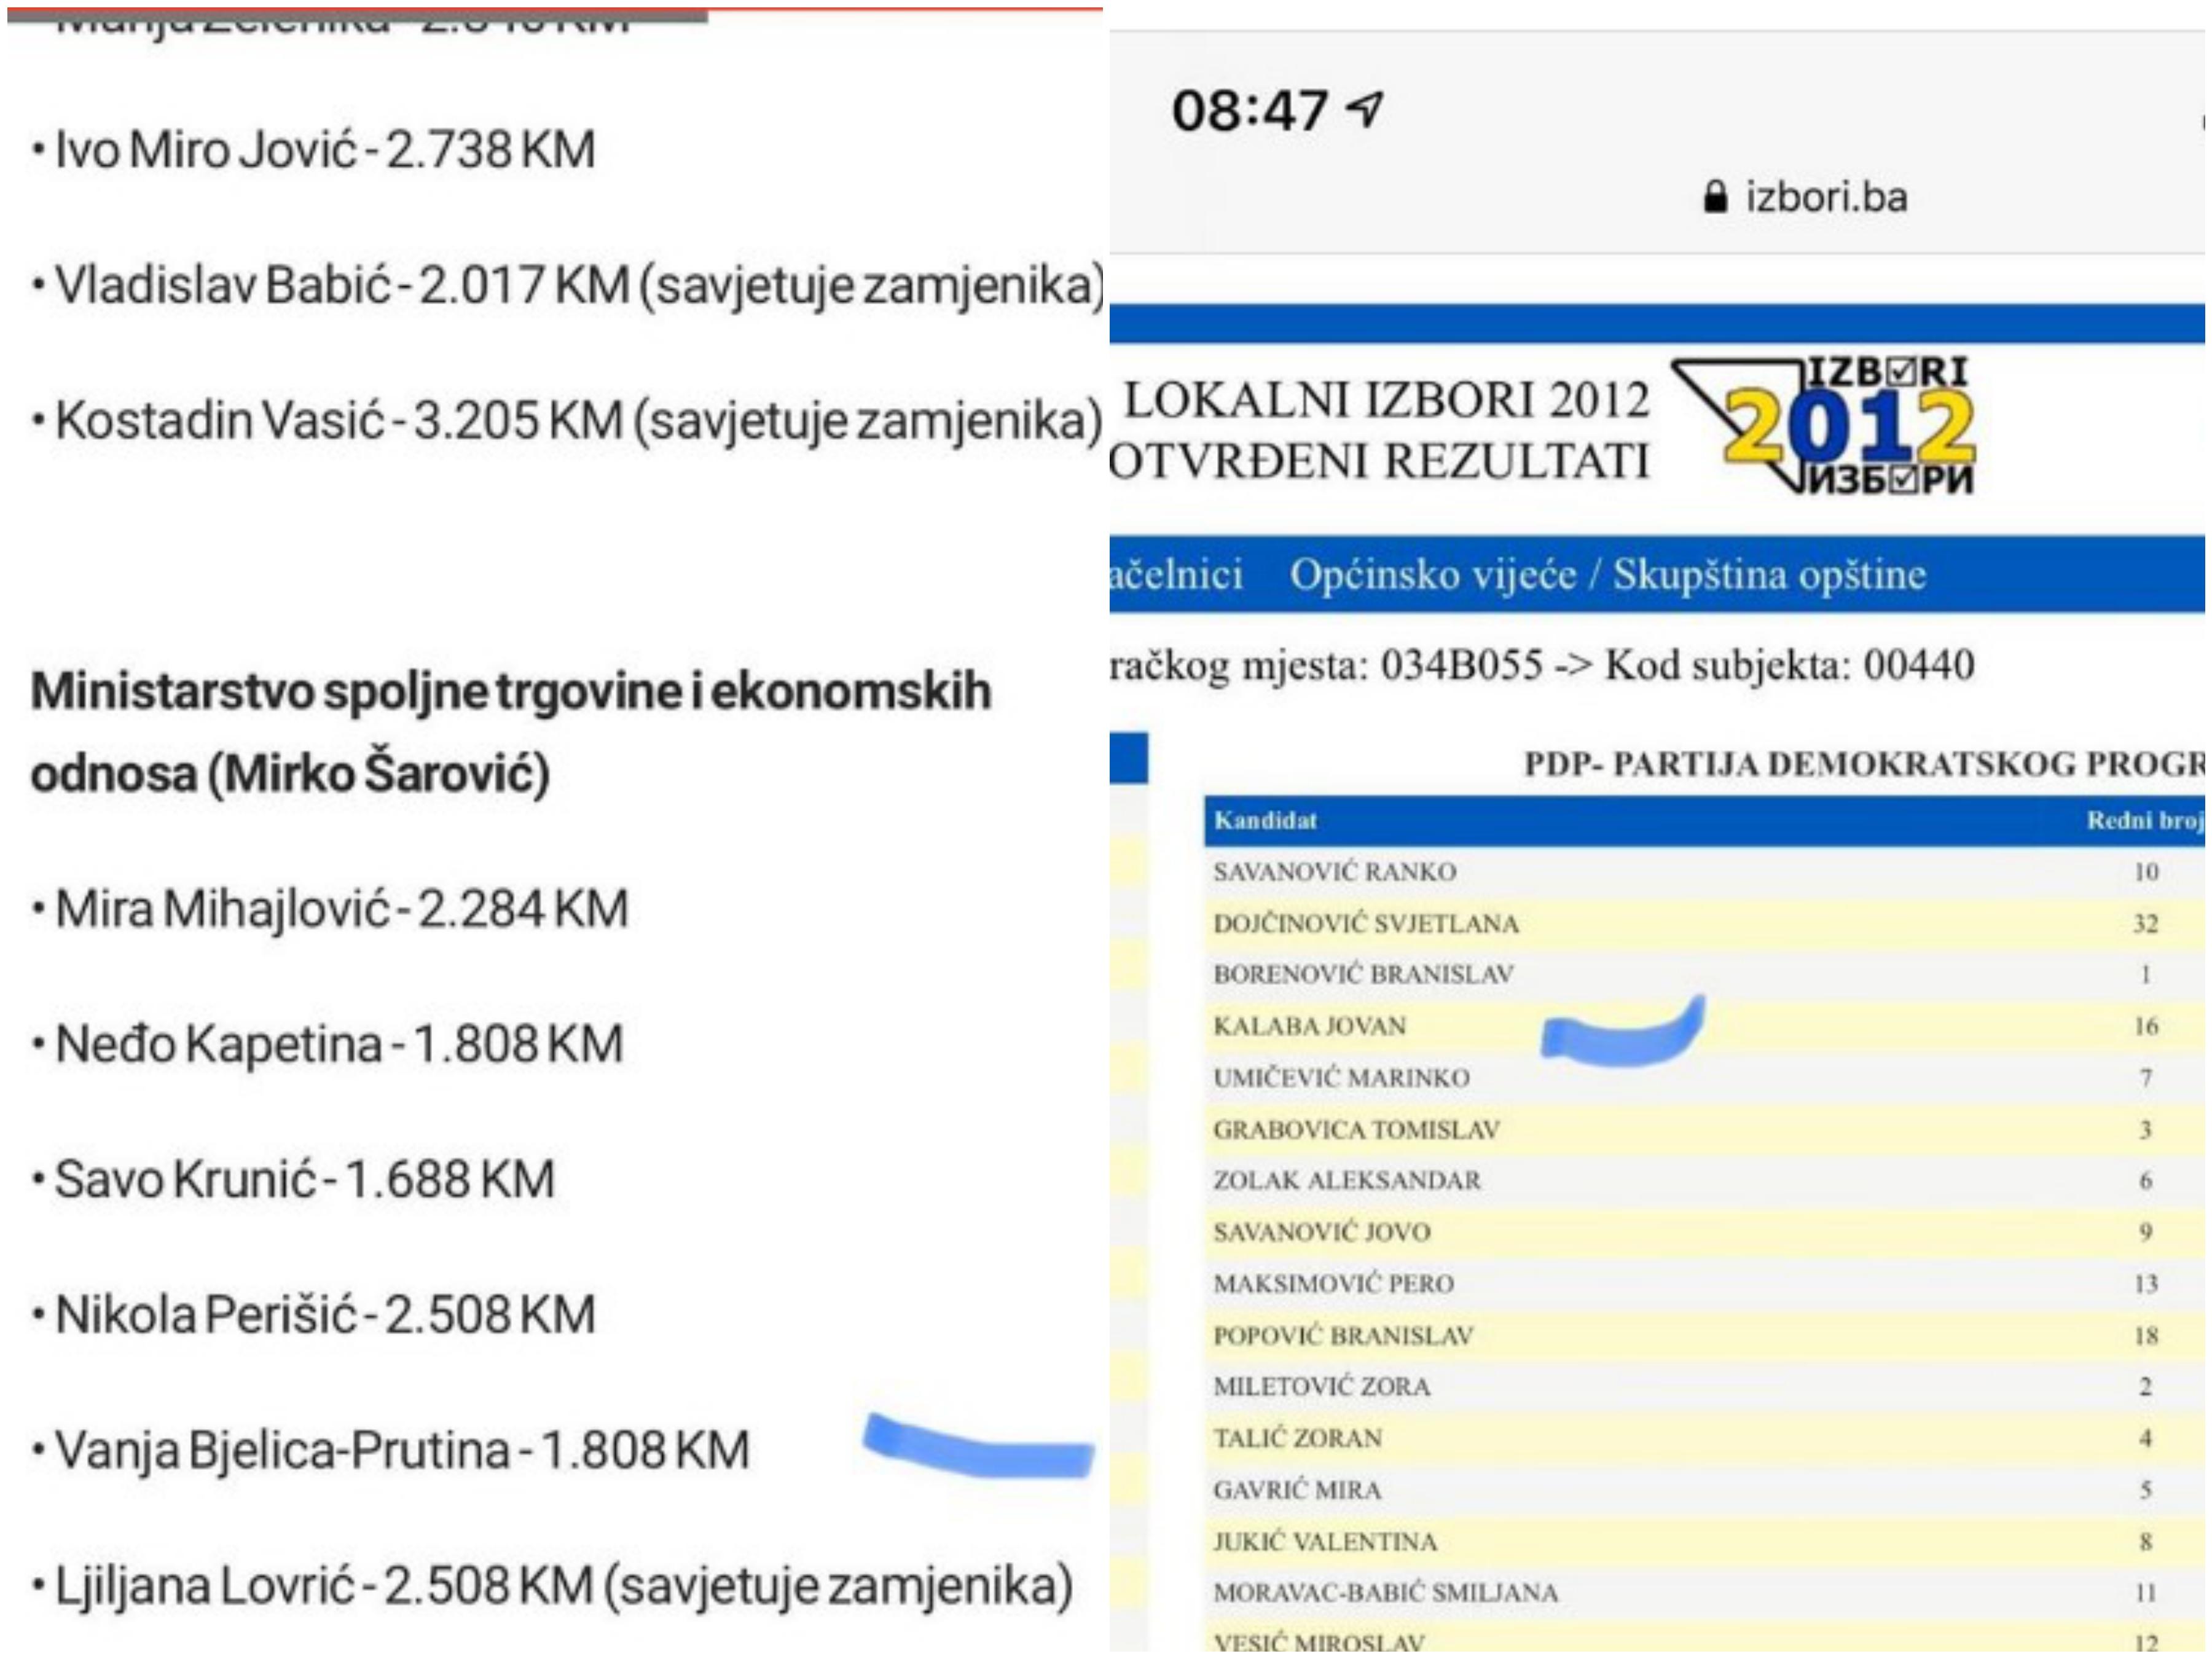The image size is (2212, 1659).
Task: Click the Ivo Miro Jović - 2.738 KM entry
Action: [x=315, y=150]
